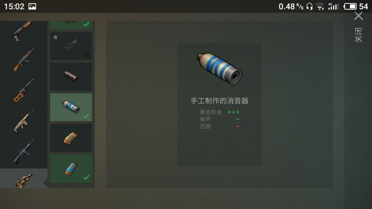This screenshot has width=372, height=209.
Task: Select the brown muzzle brake attachment
Action: 71,76
